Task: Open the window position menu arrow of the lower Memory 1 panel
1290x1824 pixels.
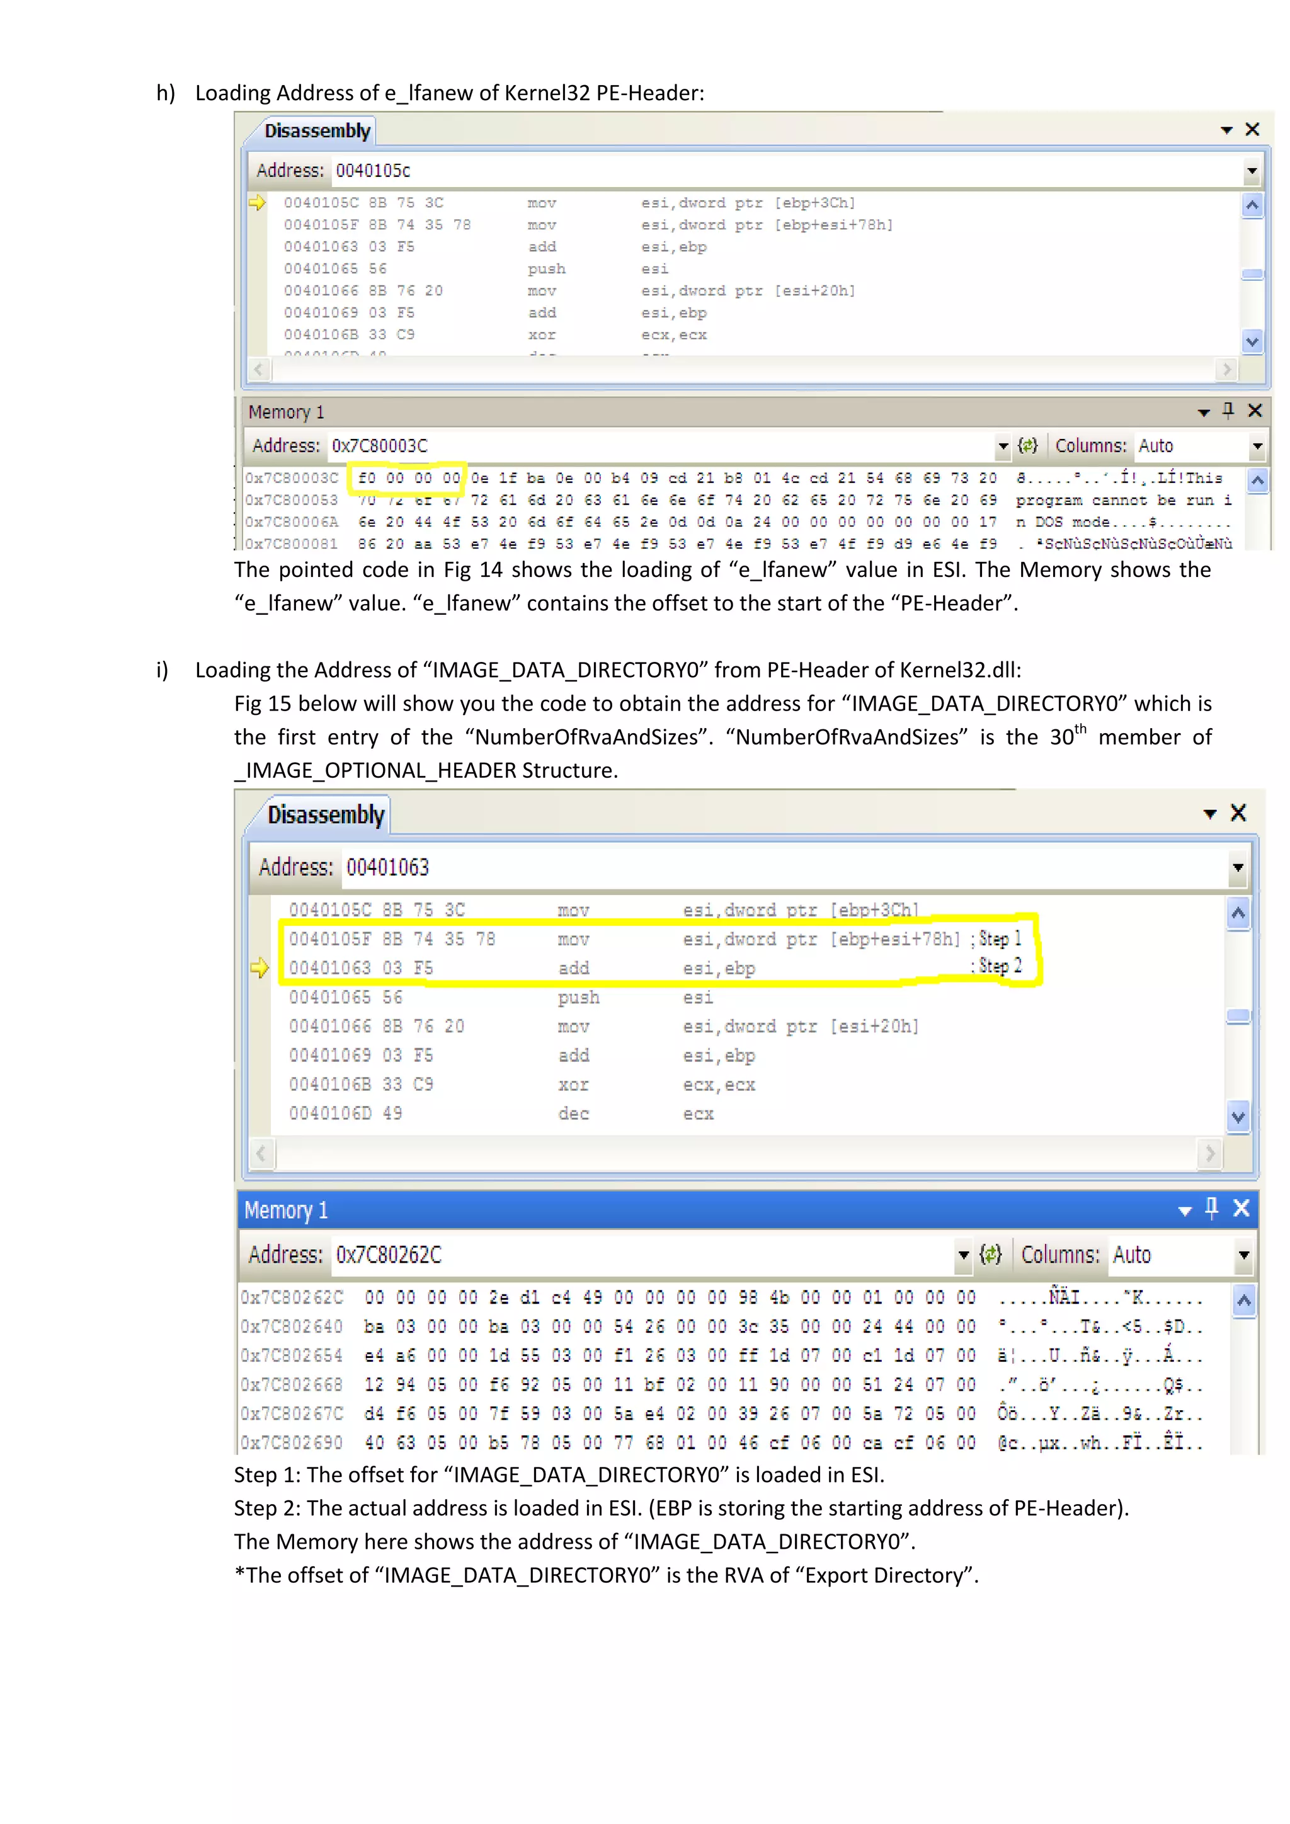Action: click(1184, 1211)
